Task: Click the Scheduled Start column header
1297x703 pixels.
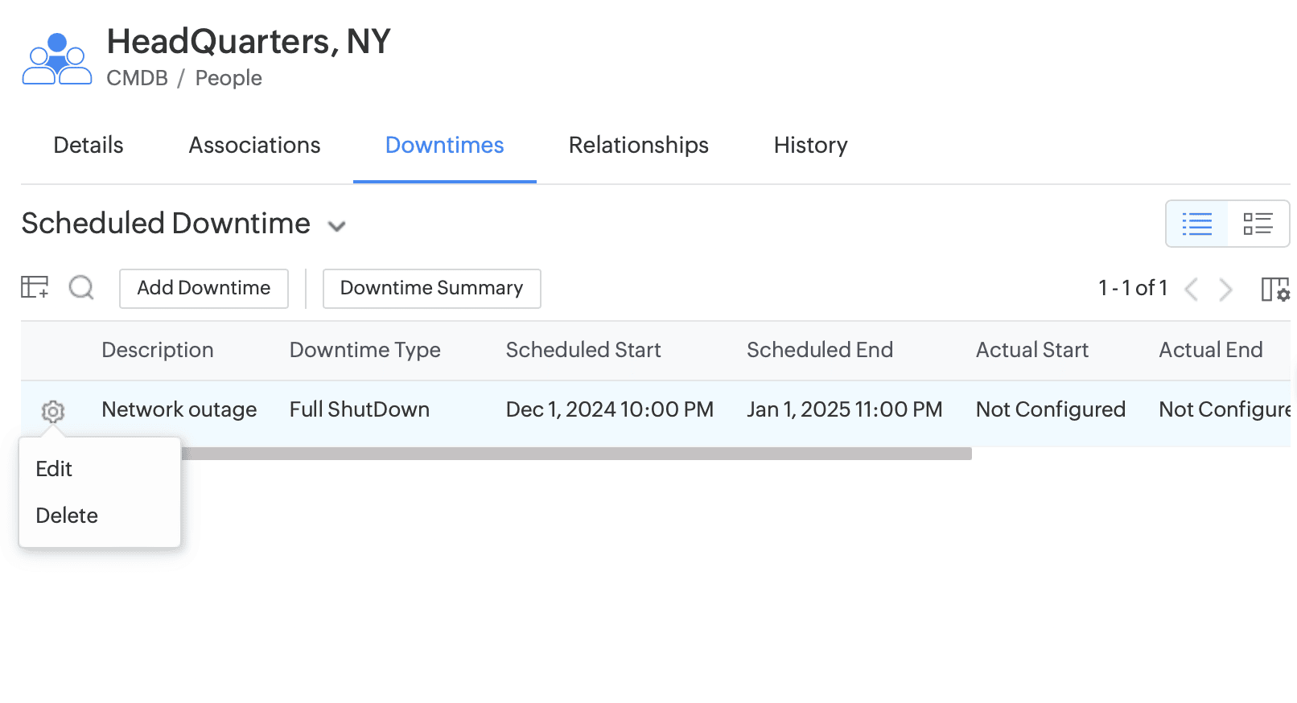Action: 583,350
